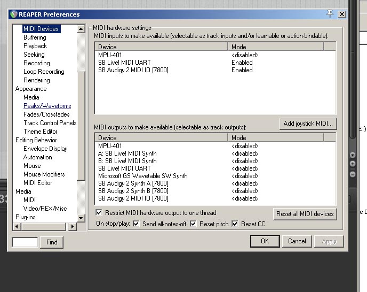Open the Automation preferences page
Screen dimensions: 367x292
coord(38,157)
